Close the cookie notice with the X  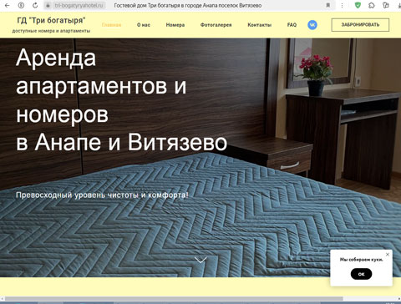coord(388,255)
